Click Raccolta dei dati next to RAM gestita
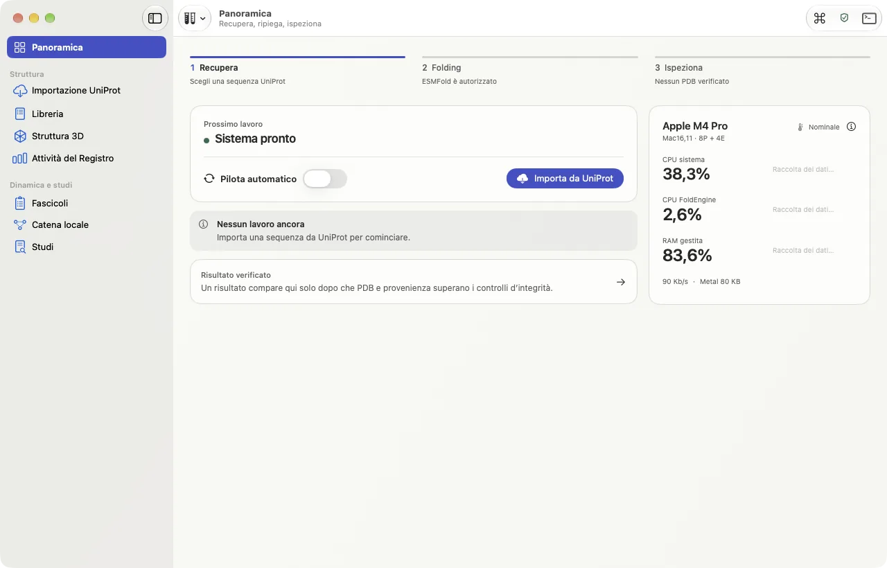The width and height of the screenshot is (887, 568). tap(803, 251)
